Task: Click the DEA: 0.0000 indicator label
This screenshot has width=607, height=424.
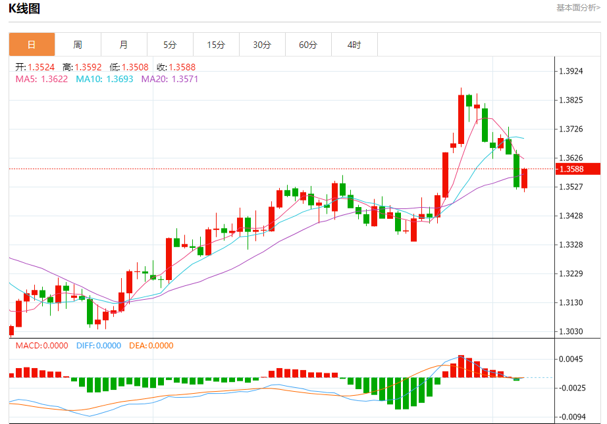Action: (x=151, y=346)
